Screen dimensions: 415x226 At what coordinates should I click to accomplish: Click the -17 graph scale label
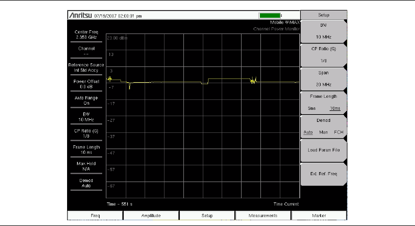(111, 104)
